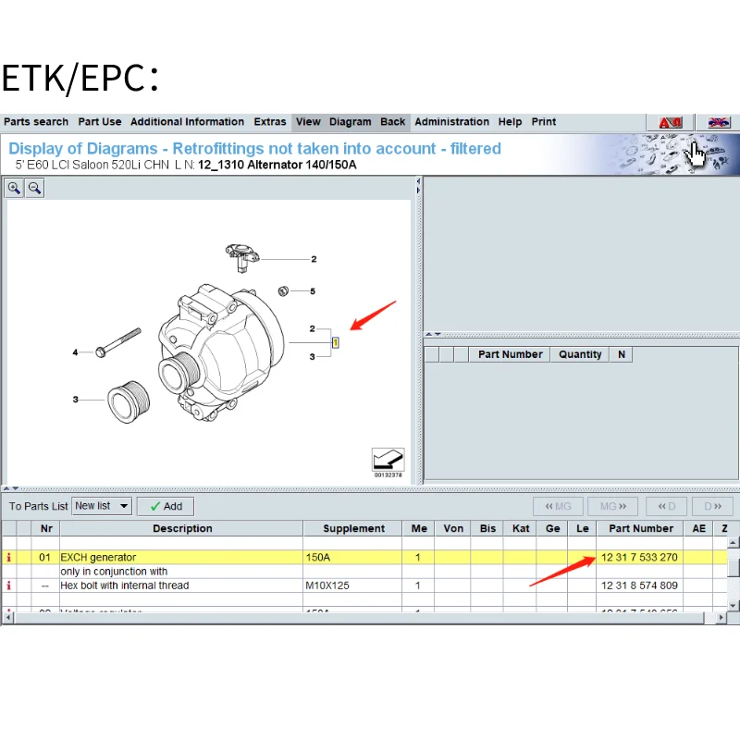This screenshot has height=740, width=740.
Task: Open the Extras menu
Action: 270,122
